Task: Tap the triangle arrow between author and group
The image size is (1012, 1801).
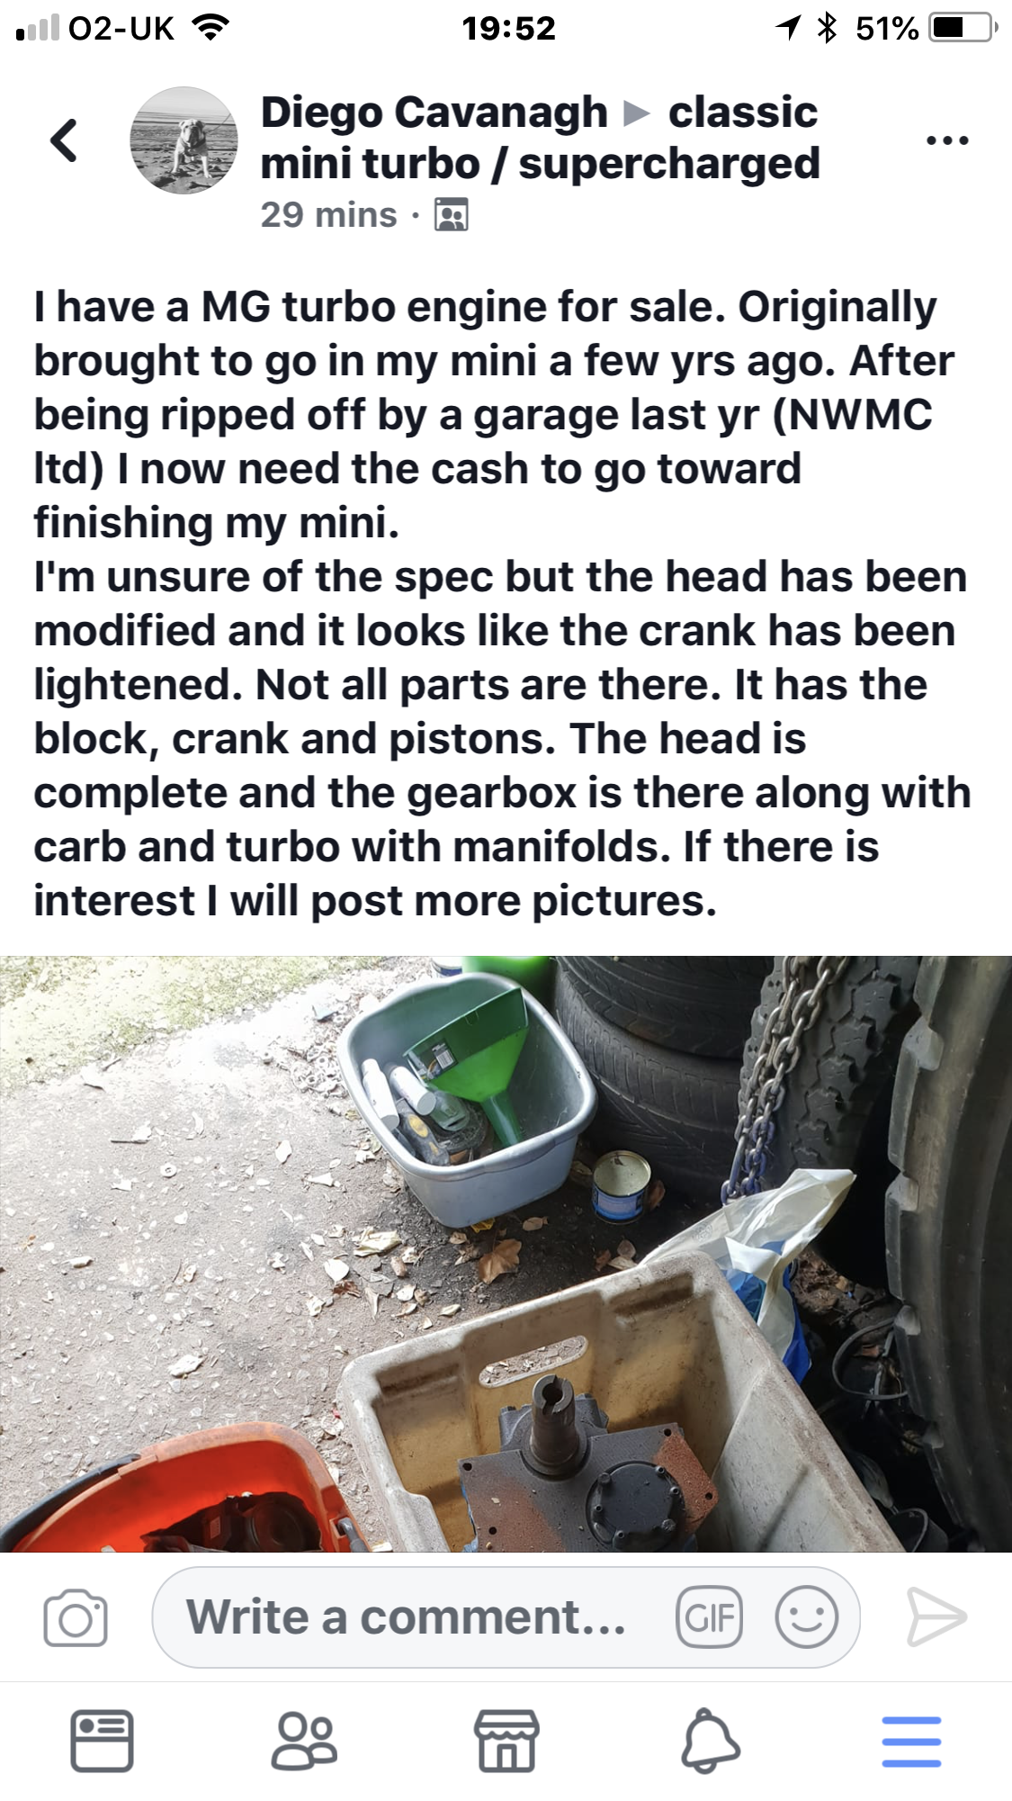Action: 637,113
